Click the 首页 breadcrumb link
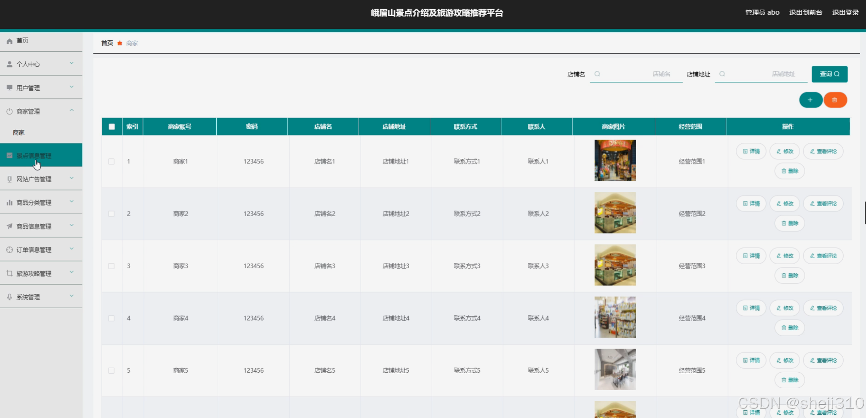 click(x=107, y=43)
